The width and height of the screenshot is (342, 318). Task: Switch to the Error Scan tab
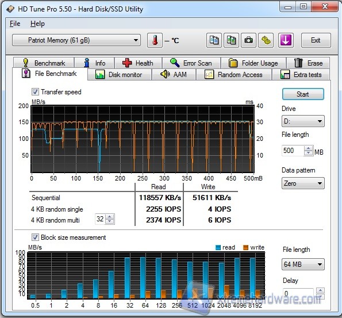pos(191,63)
